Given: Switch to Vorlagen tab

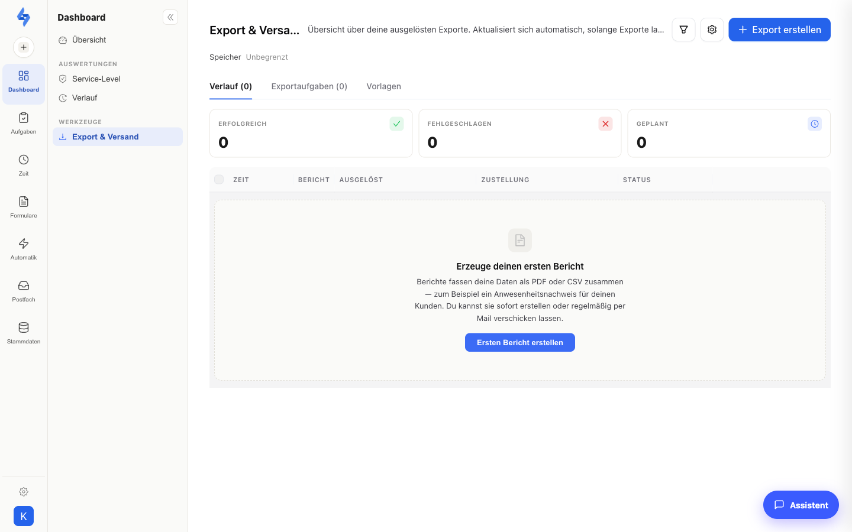Looking at the screenshot, I should coord(383,86).
